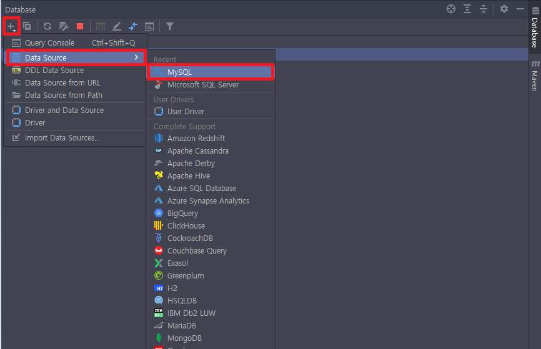Expand the Data Source submenu arrow
The width and height of the screenshot is (541, 349).
point(136,57)
